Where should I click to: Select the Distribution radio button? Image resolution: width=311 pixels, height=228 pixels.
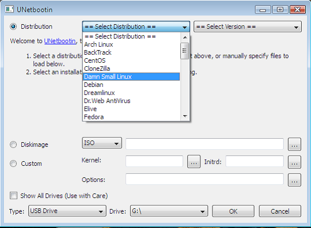13,26
